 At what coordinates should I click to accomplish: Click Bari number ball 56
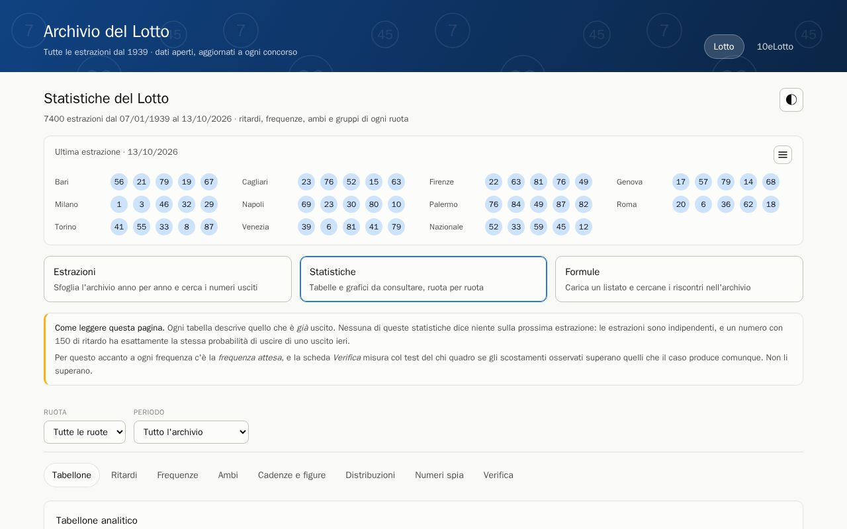pos(119,182)
